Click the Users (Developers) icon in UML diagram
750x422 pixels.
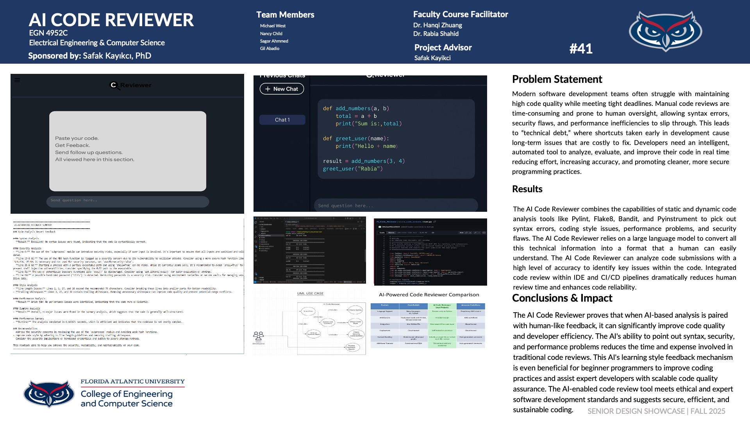(258, 336)
